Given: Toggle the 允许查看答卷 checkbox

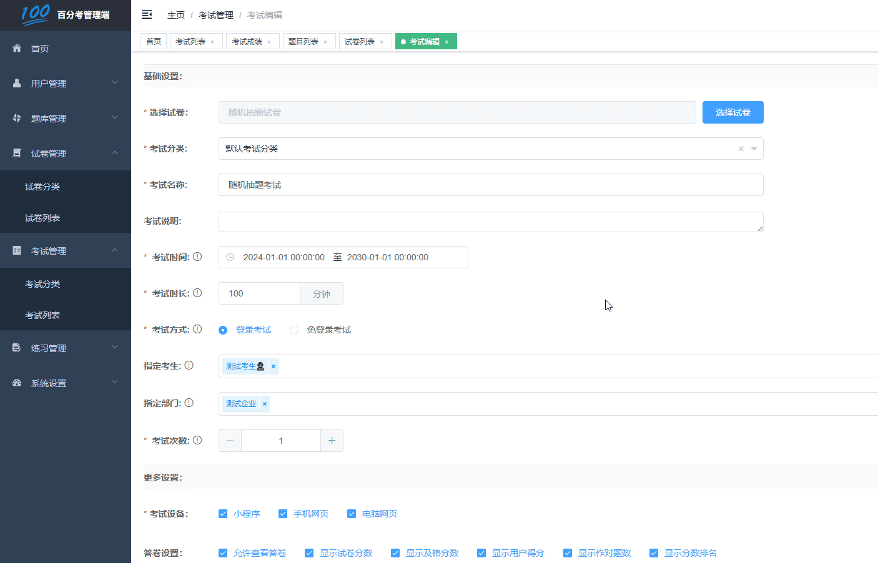Looking at the screenshot, I should click(223, 553).
